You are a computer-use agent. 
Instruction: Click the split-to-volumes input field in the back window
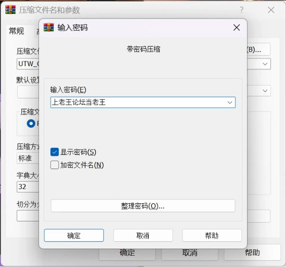coord(28,216)
